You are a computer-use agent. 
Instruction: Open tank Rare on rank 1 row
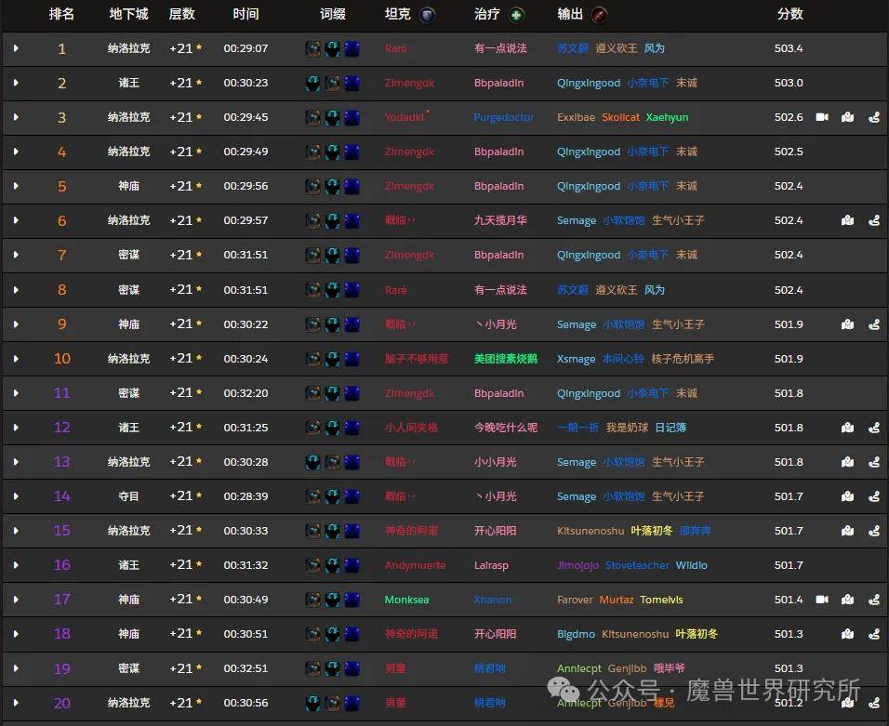[x=396, y=48]
